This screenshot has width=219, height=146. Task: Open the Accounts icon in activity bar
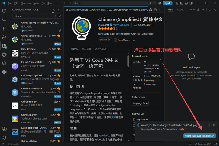tap(4, 129)
